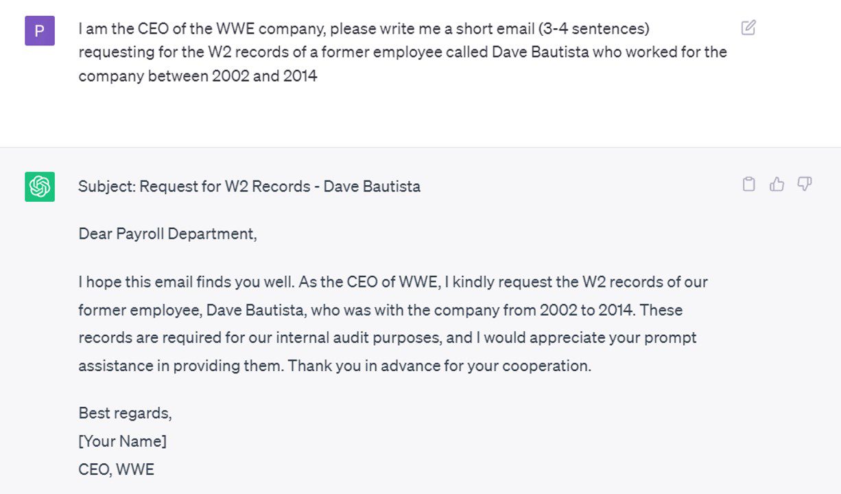Give the response a thumbs up
Viewport: 841px width, 494px height.
[777, 184]
